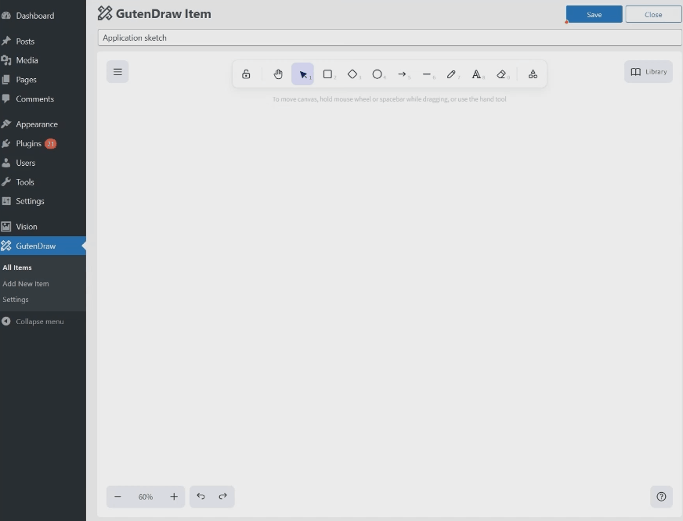The height and width of the screenshot is (521, 683).
Task: Select the Diamond shape tool
Action: pos(352,74)
